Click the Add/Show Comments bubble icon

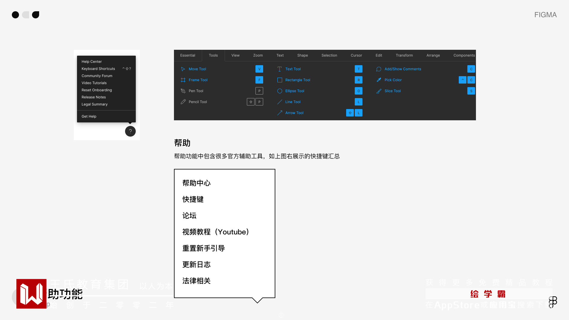379,69
